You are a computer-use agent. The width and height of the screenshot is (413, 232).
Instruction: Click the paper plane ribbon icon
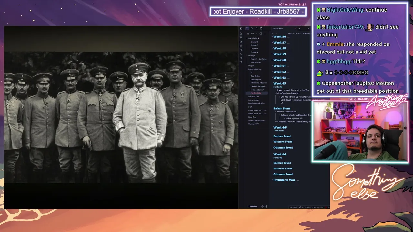click(241, 62)
